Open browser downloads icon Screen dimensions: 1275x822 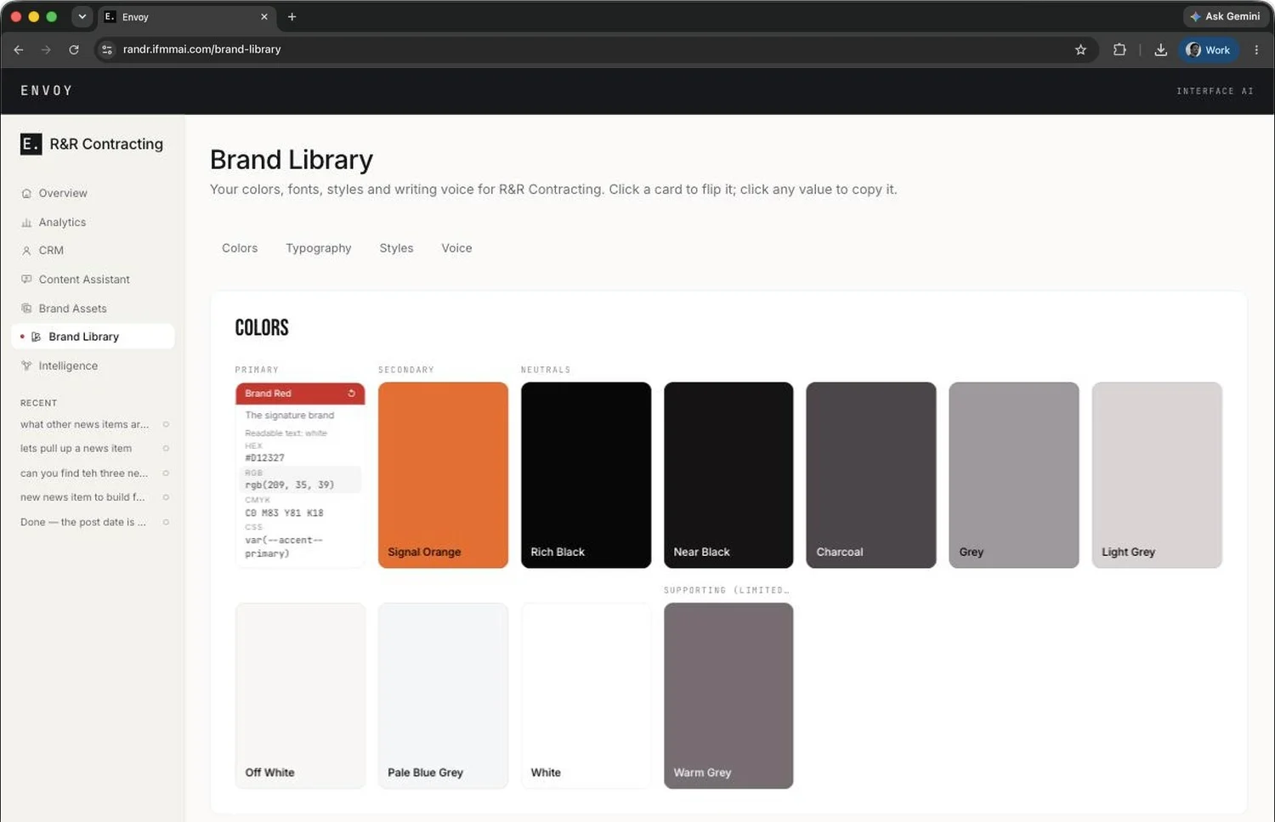(1160, 50)
